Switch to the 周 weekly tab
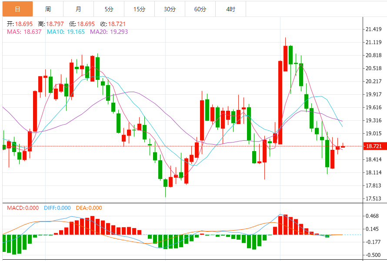This screenshot has width=387, height=261. [48, 9]
